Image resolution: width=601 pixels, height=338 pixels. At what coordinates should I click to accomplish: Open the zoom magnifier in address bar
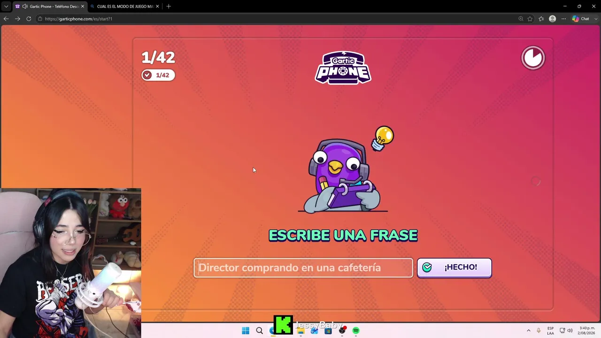tap(521, 19)
